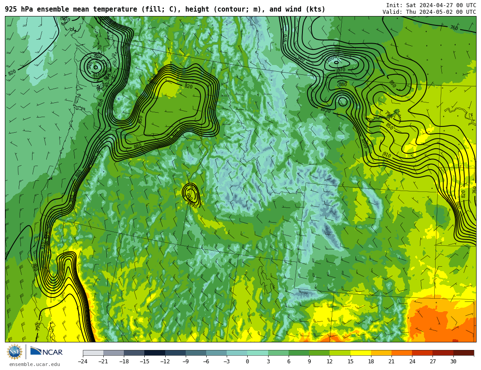The image size is (481, 370).
Task: Click the '3' colorbar tick label
Action: coord(268,362)
